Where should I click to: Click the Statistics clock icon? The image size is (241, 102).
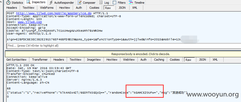pyautogui.click(x=8, y=3)
